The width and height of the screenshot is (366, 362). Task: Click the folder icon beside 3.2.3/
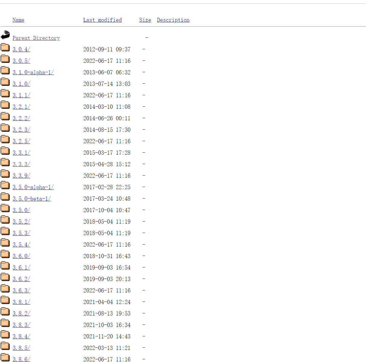(5, 127)
